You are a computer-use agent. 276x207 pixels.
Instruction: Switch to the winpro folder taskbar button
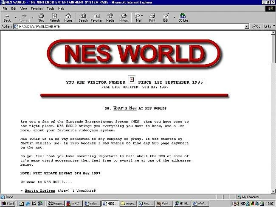point(128,204)
